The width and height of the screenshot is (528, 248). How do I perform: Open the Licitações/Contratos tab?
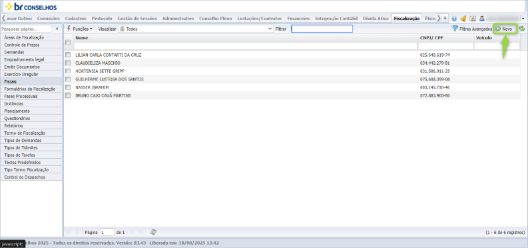tap(259, 19)
